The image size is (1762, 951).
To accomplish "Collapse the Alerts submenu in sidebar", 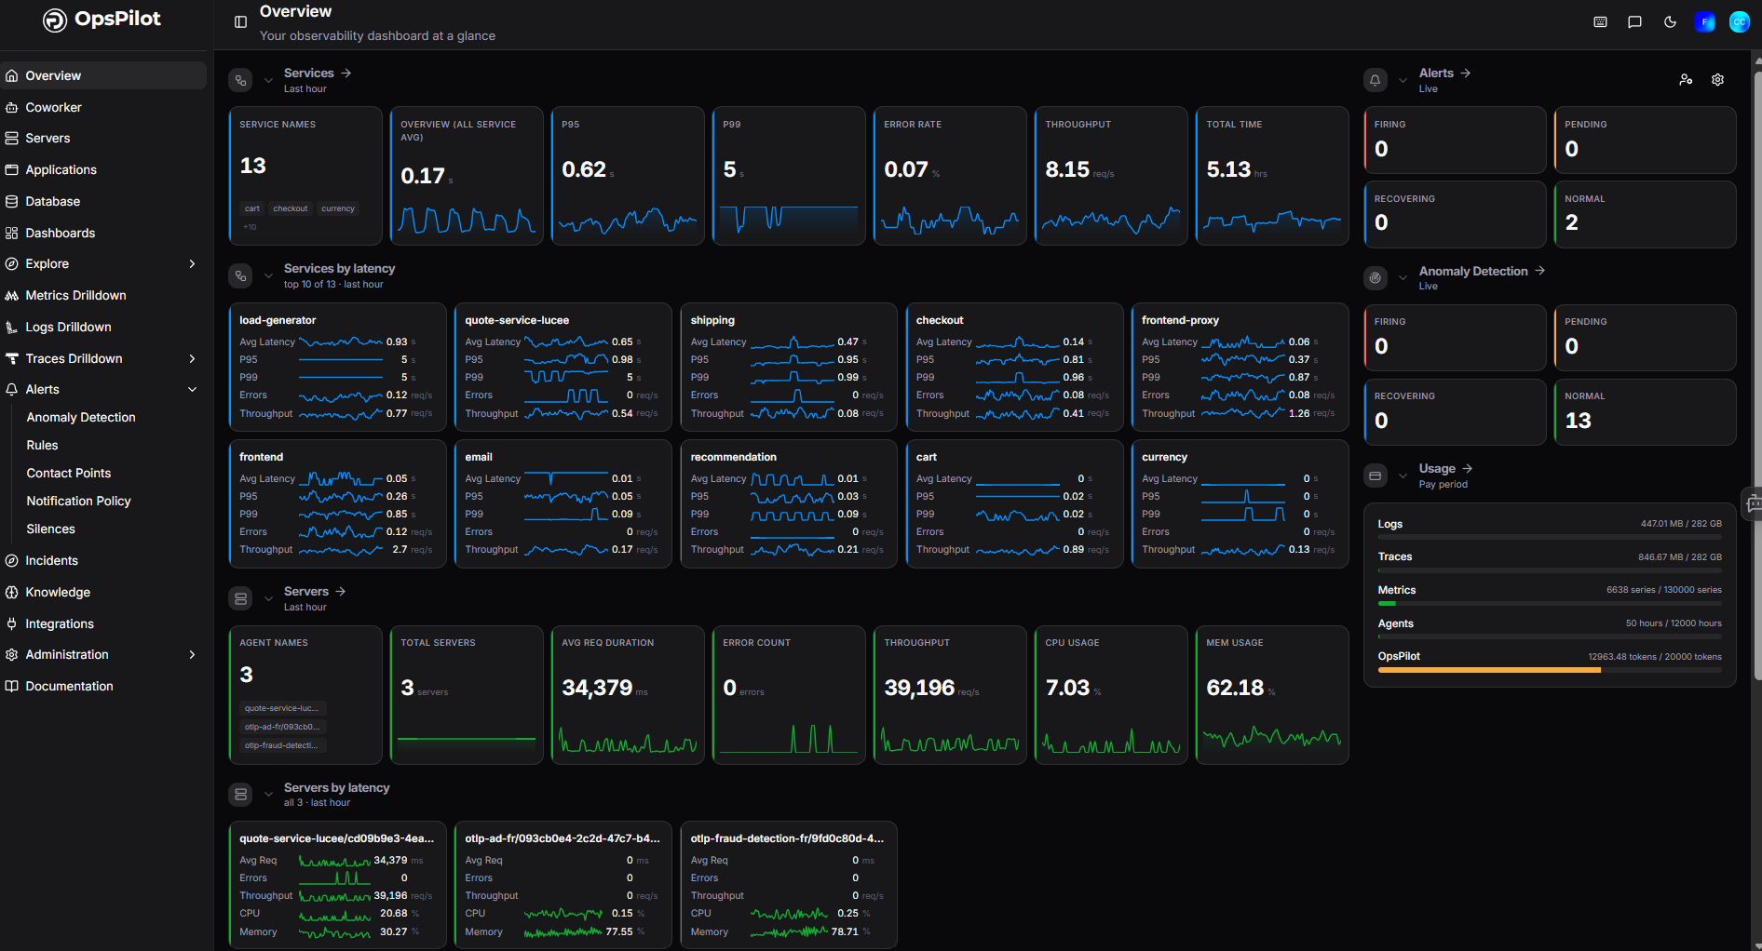I will point(193,390).
